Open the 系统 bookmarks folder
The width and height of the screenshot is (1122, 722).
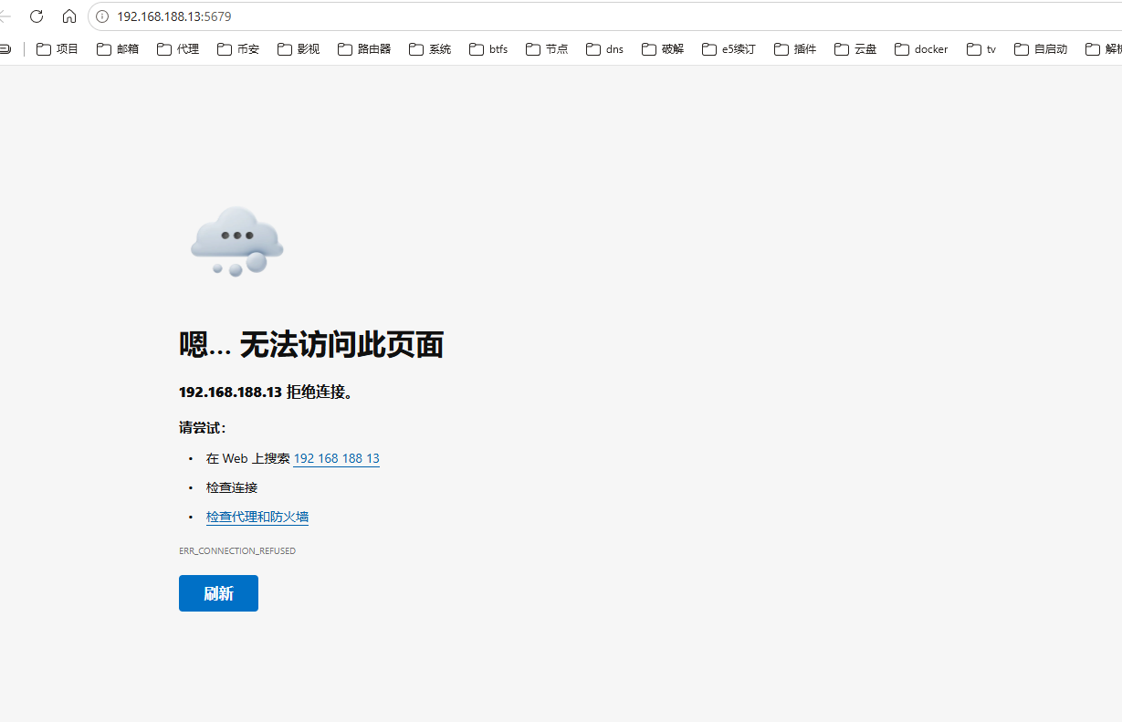point(430,49)
